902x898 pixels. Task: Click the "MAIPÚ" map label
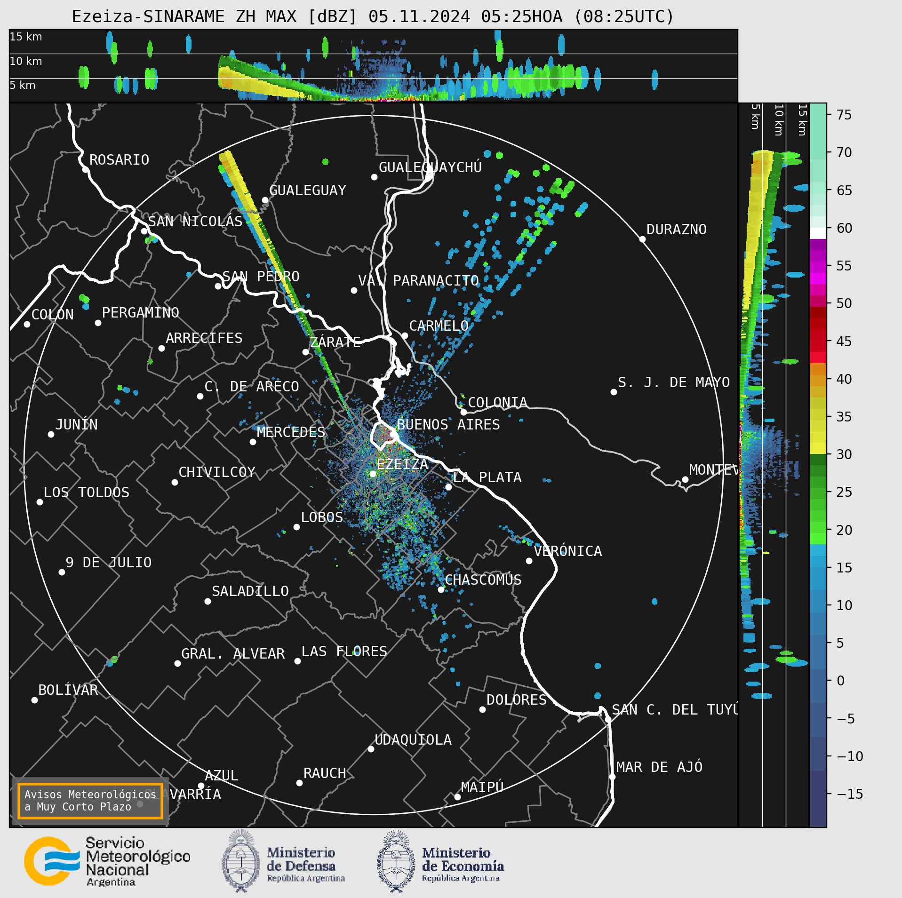[482, 787]
